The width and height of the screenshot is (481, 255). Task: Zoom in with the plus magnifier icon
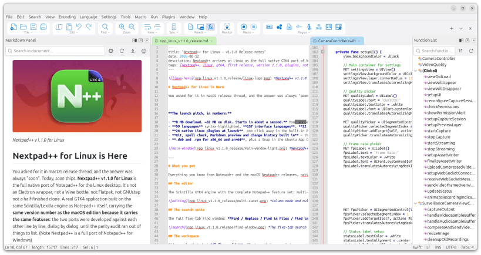tap(122, 27)
